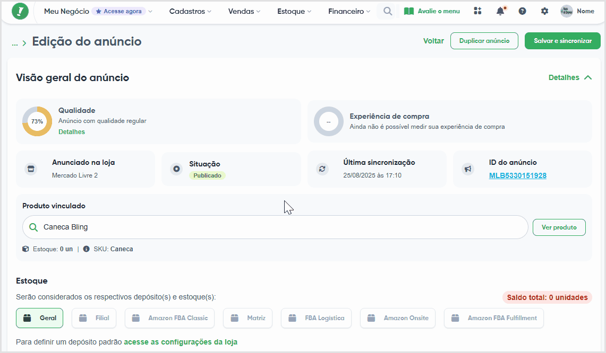Image resolution: width=606 pixels, height=353 pixels.
Task: Select the Amazon FBA Classic warehouse chip
Action: 169,318
